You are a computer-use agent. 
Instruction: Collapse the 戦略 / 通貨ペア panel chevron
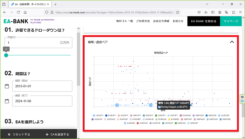[x=232, y=42]
